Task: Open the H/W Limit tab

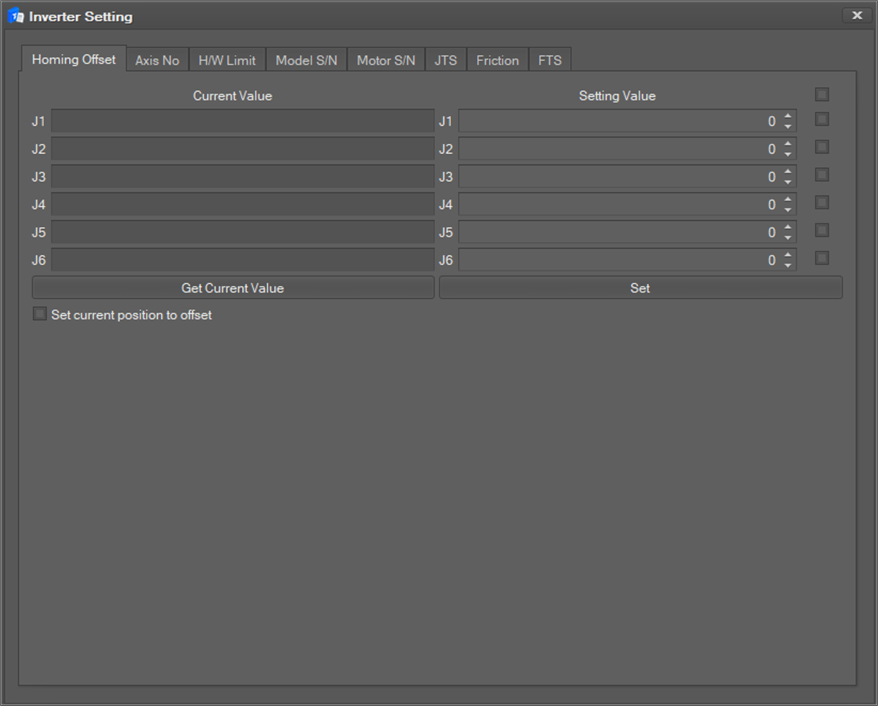Action: tap(227, 60)
